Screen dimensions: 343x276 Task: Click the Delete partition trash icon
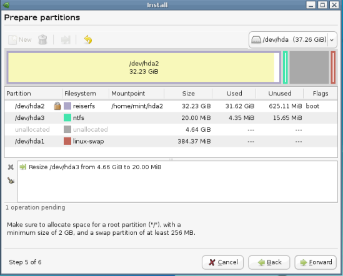point(42,40)
